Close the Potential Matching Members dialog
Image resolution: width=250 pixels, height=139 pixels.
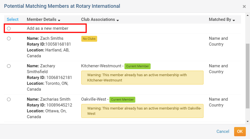[x=244, y=6]
